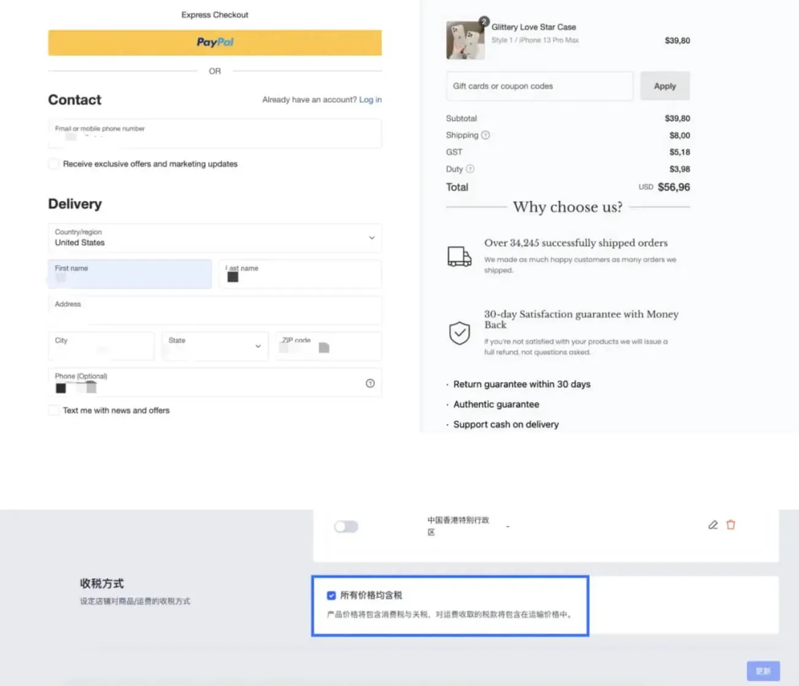Check Receive exclusive offers and marketing updates
This screenshot has width=799, height=686.
[54, 164]
